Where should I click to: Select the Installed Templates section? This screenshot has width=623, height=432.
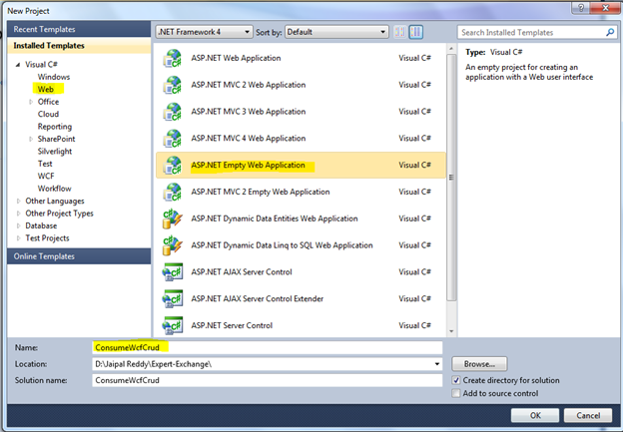pos(79,46)
